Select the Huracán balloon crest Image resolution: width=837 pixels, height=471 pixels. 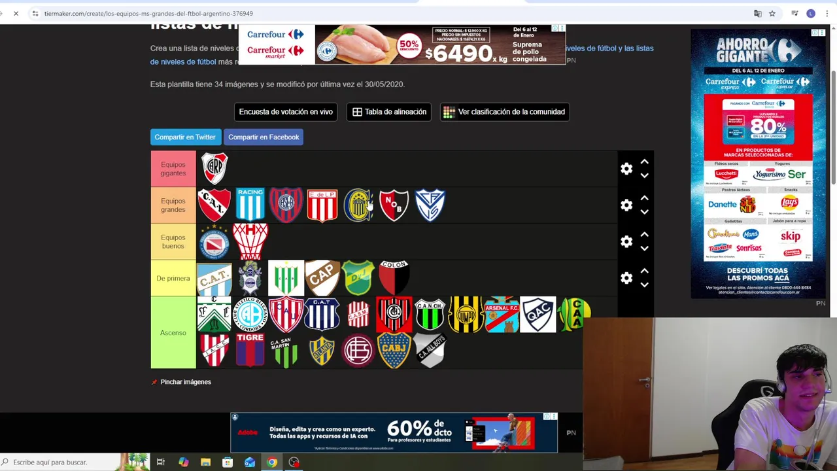click(250, 241)
